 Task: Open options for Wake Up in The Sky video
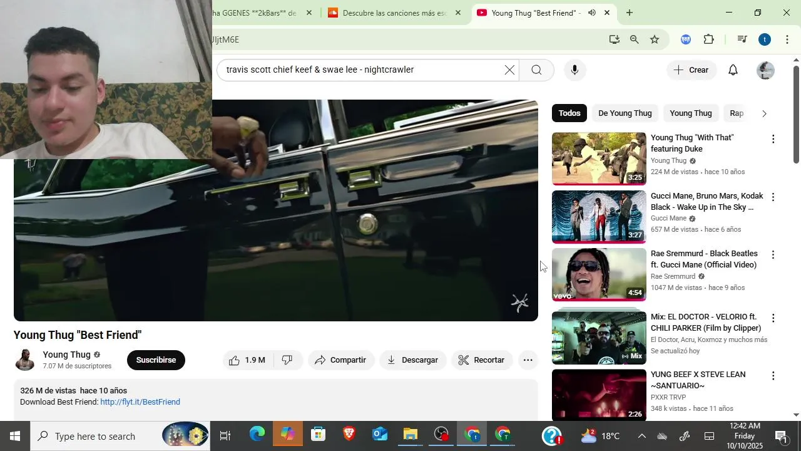(773, 197)
